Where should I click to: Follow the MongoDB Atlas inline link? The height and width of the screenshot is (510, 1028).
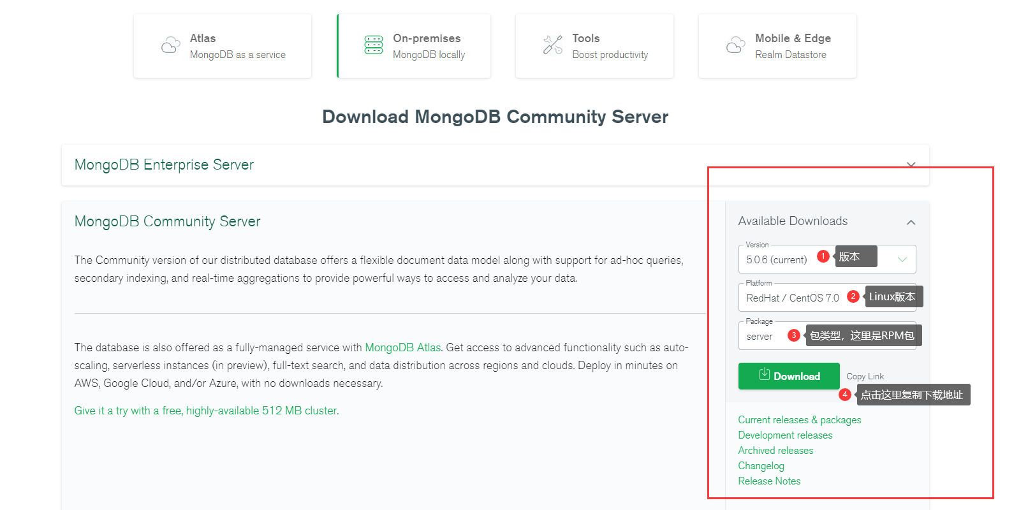(x=403, y=347)
